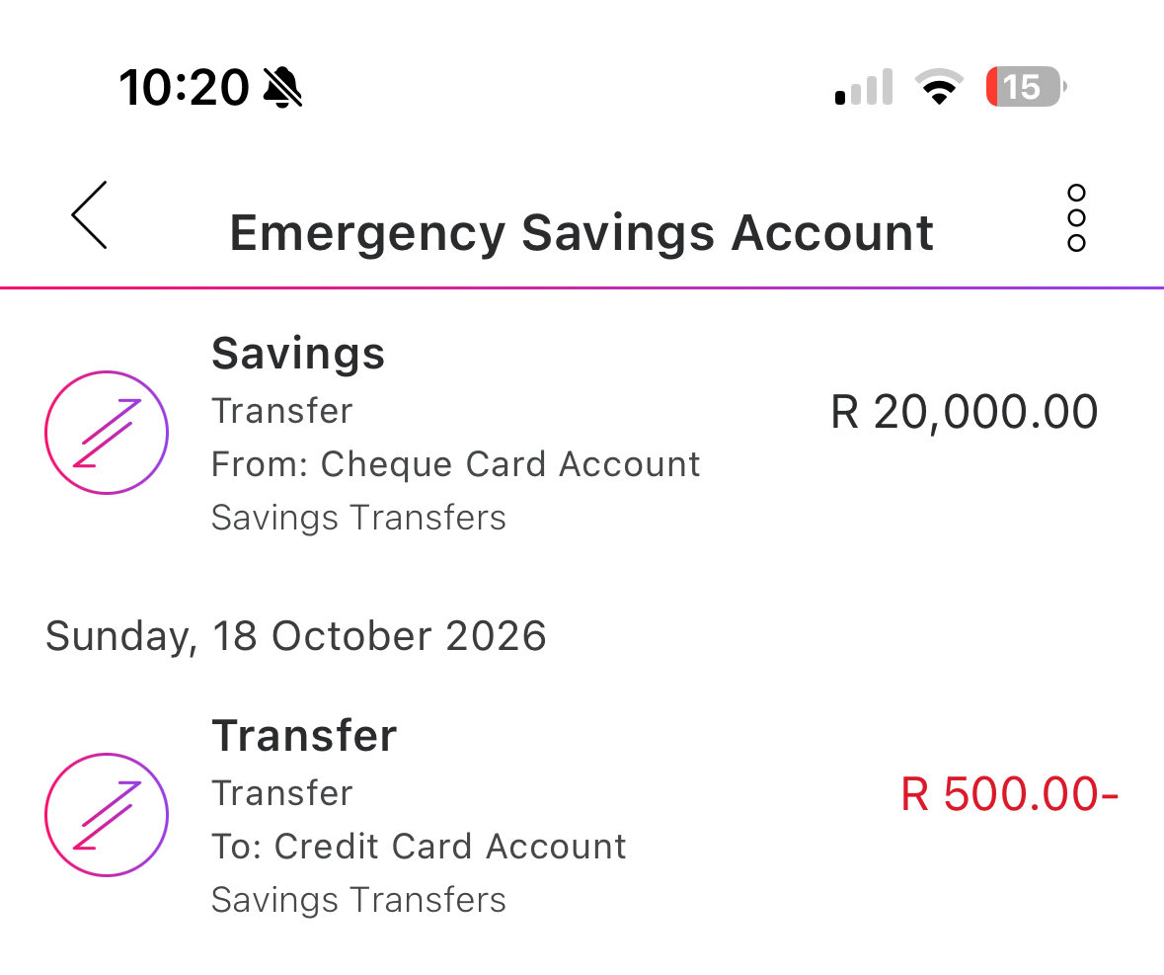
Task: Tap the silent bell icon in status bar
Action: [282, 87]
